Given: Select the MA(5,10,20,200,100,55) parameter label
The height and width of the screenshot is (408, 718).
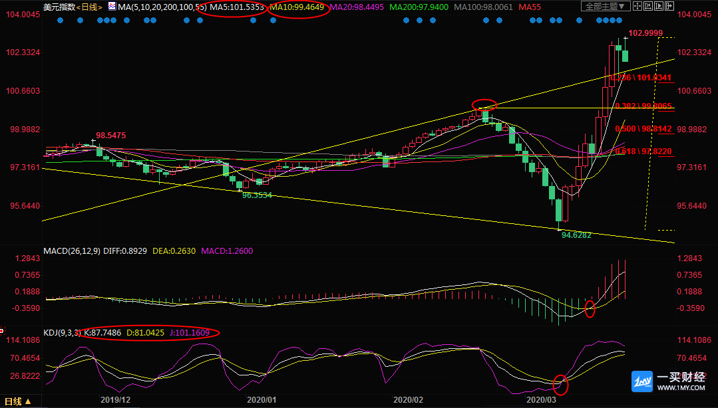Looking at the screenshot, I should point(162,7).
